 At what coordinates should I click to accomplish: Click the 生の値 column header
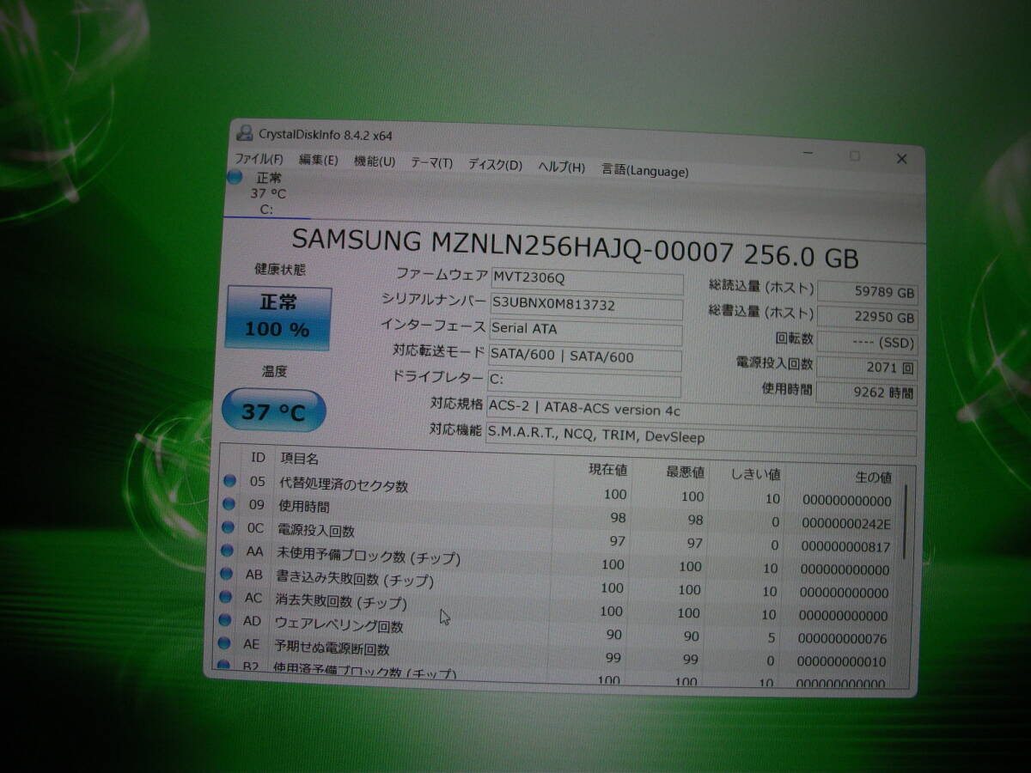pyautogui.click(x=874, y=478)
